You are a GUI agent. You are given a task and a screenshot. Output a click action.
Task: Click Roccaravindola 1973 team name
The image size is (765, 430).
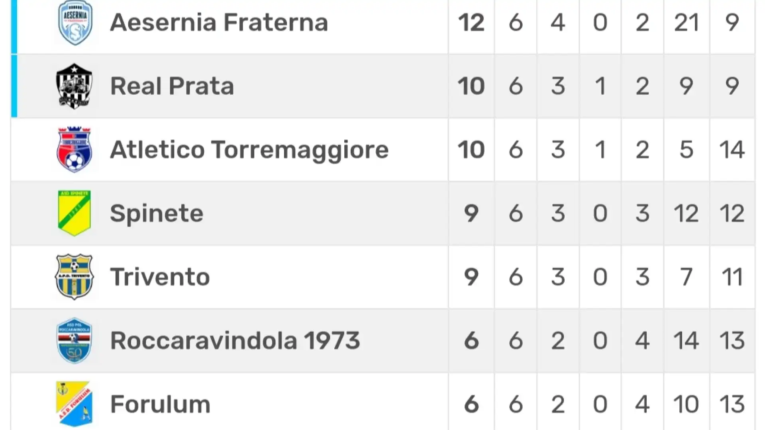(235, 341)
